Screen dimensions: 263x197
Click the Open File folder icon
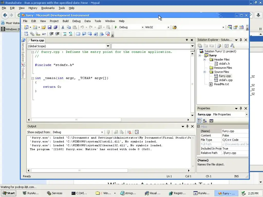point(44,27)
